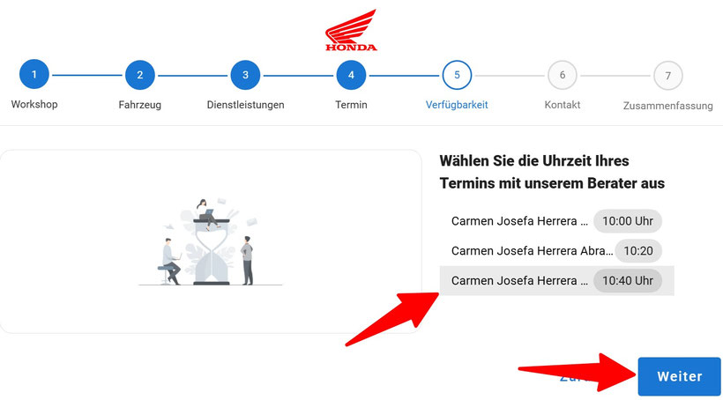Return to step 4 circle Termin

(x=351, y=75)
